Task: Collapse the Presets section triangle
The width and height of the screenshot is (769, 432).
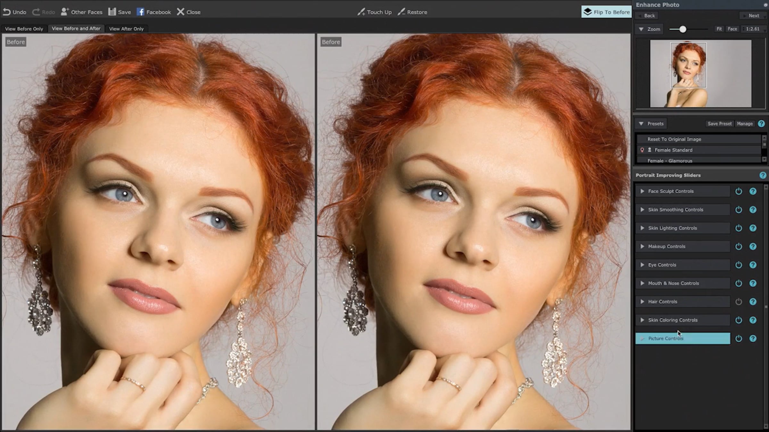Action: pyautogui.click(x=641, y=124)
